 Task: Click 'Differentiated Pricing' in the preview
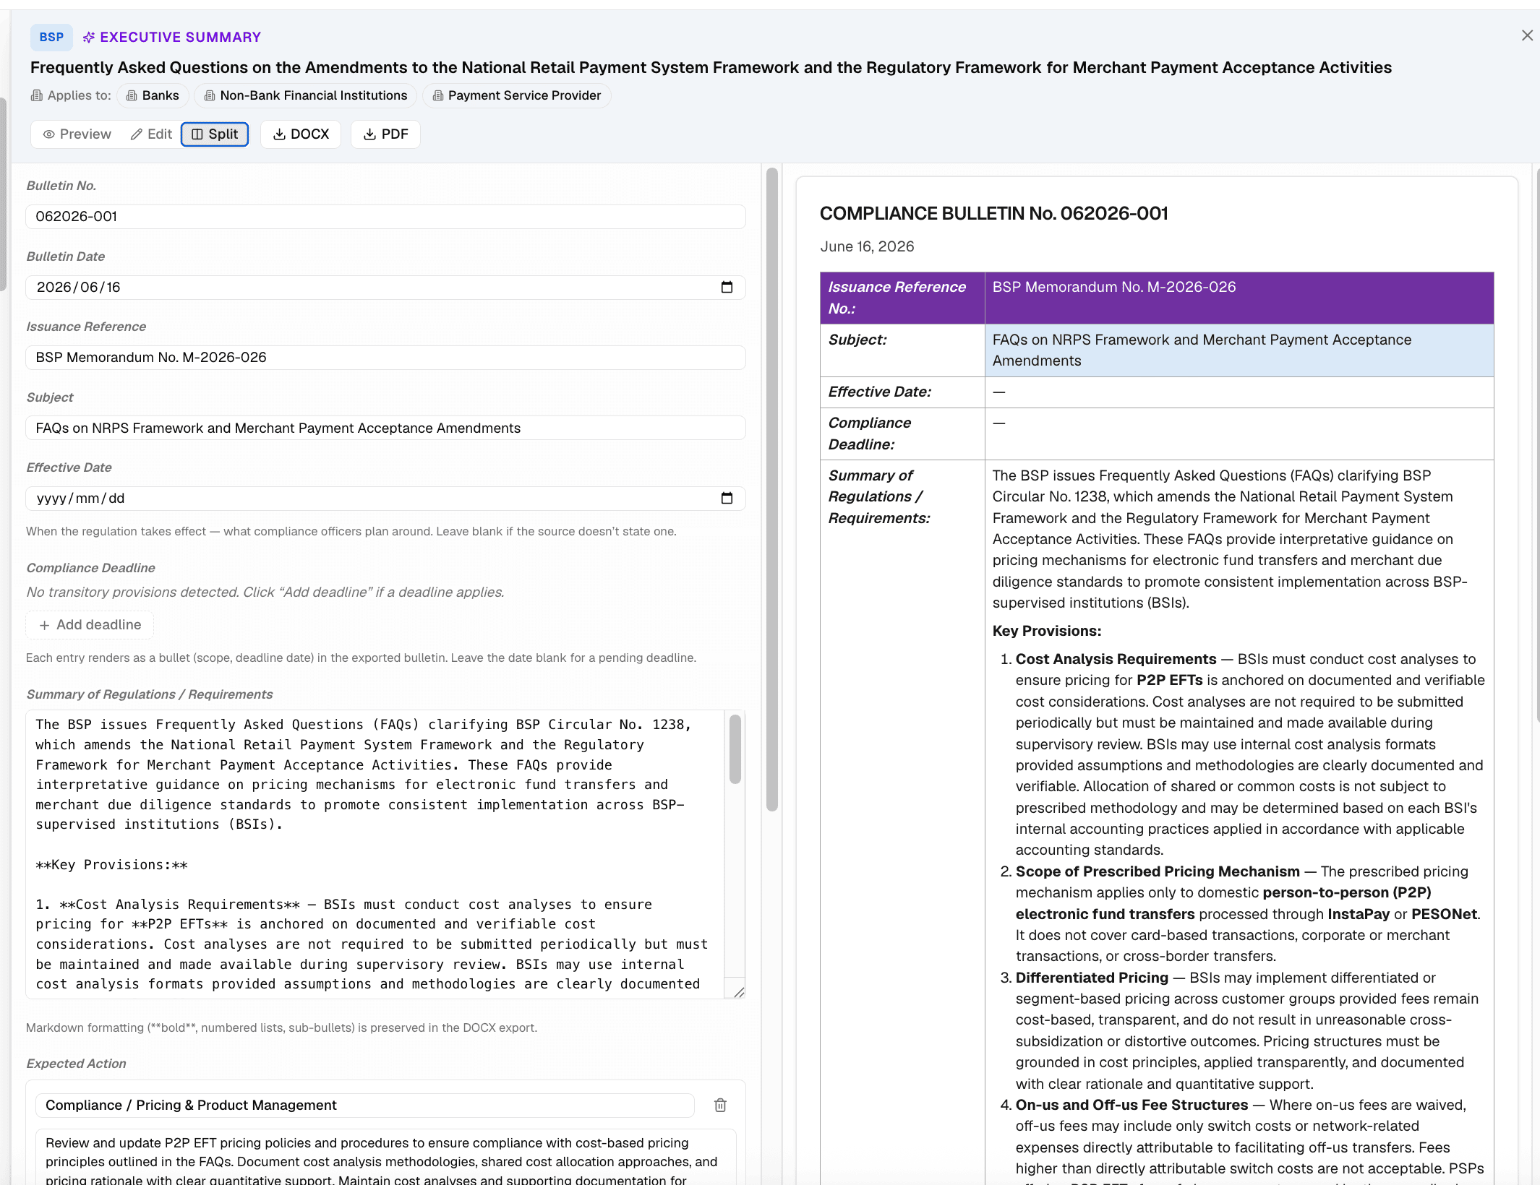pyautogui.click(x=1092, y=978)
